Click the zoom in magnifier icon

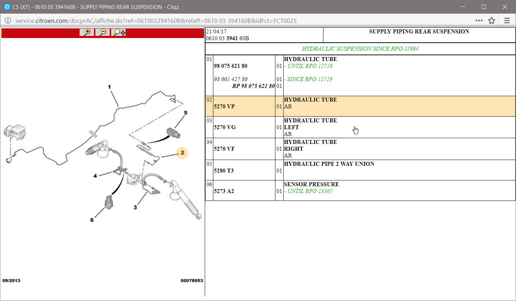tap(87, 33)
